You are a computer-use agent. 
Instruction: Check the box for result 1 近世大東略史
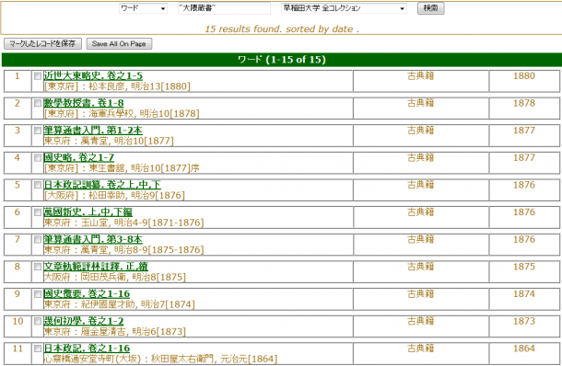pos(38,75)
